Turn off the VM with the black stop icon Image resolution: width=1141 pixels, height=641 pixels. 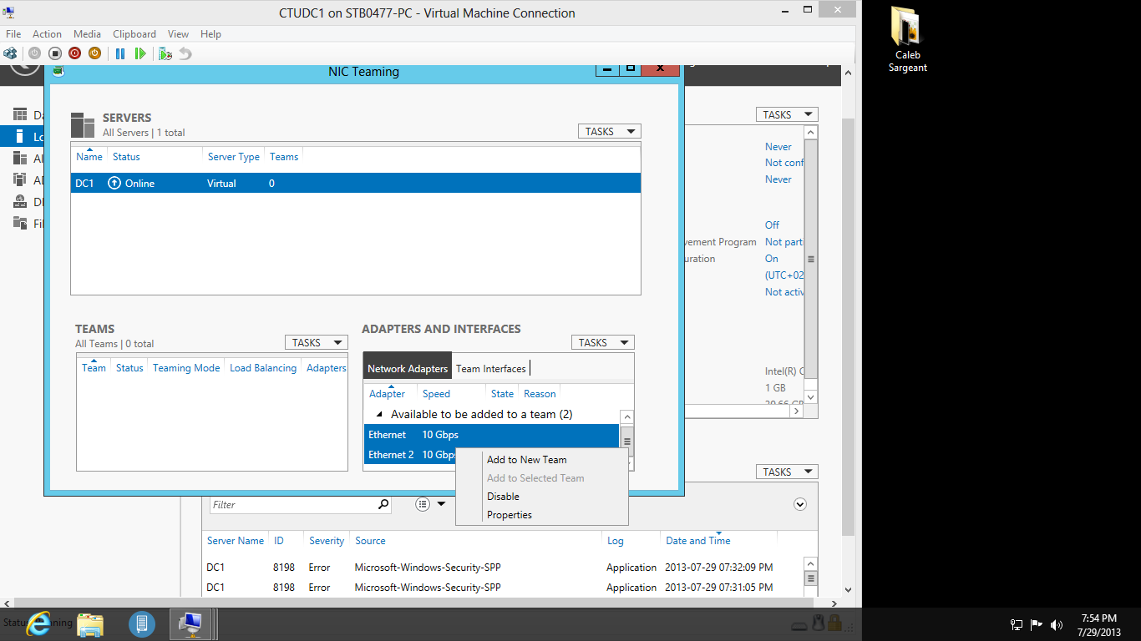tap(54, 53)
